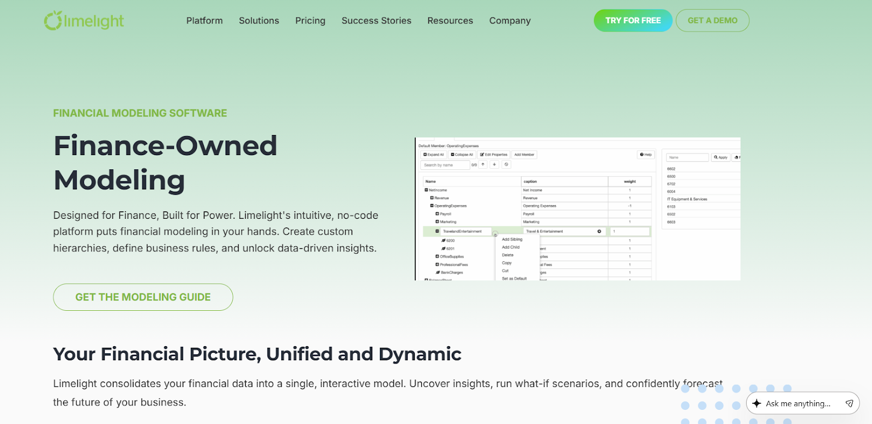
Task: Click the -1 weight cell for OperatingExpenses
Action: pyautogui.click(x=630, y=206)
